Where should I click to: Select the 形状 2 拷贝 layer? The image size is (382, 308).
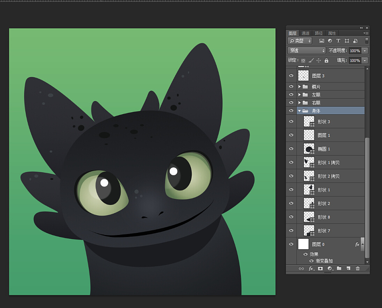coord(331,176)
